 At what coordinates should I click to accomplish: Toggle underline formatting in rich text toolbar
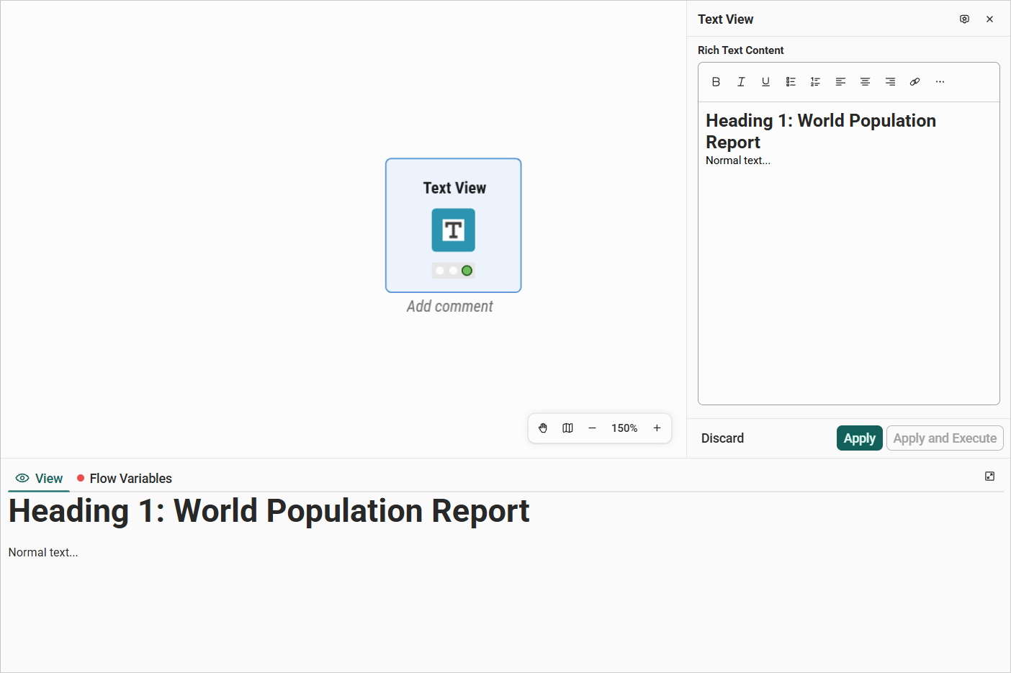[765, 82]
